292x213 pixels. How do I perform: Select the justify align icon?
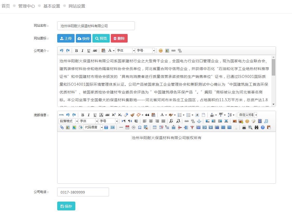tap(163, 121)
